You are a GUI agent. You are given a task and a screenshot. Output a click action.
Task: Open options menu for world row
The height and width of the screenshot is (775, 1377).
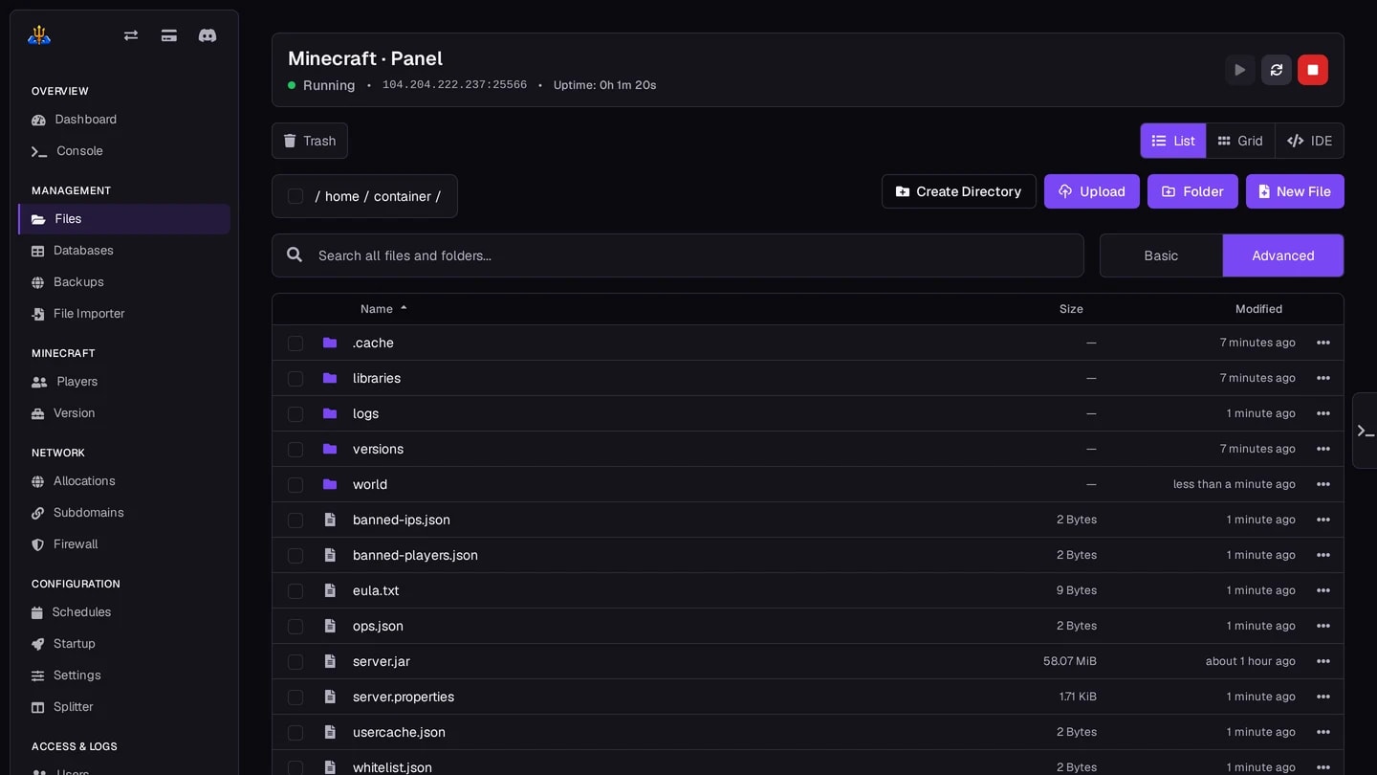(1323, 484)
